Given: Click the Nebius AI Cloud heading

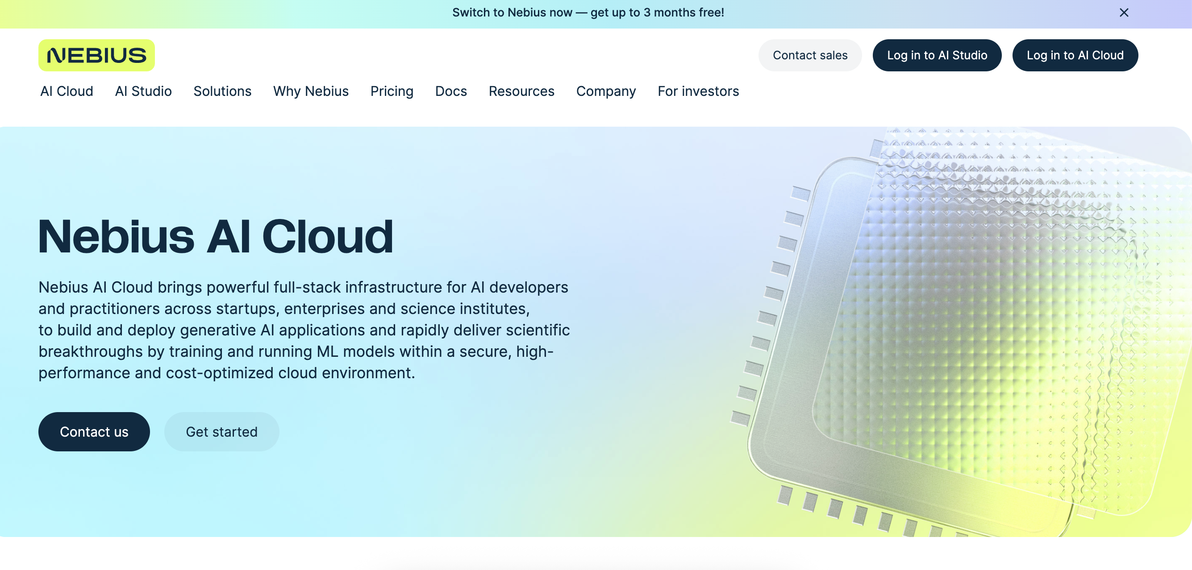Looking at the screenshot, I should click(215, 236).
